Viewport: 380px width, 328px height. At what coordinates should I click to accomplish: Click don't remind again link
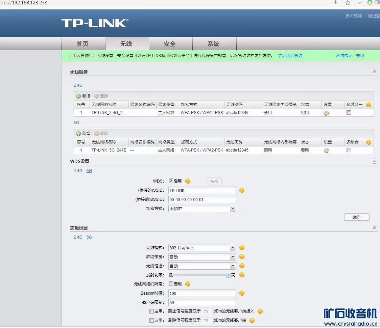pos(345,56)
